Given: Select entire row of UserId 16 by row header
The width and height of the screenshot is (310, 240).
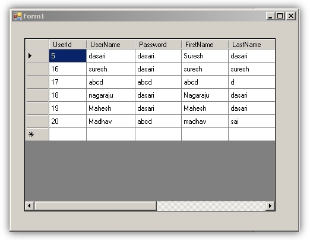Looking at the screenshot, I should click(x=37, y=69).
